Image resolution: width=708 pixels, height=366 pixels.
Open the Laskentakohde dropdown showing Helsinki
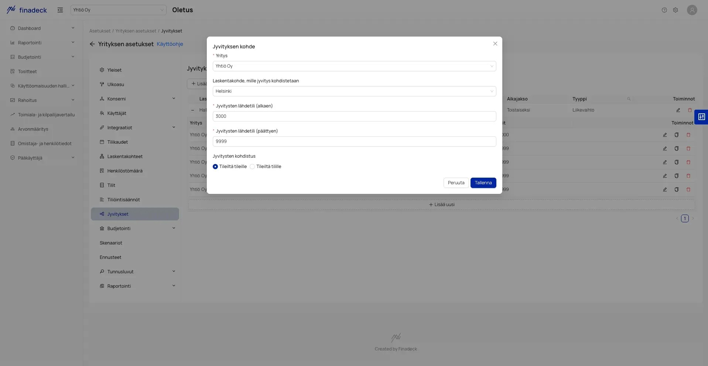354,91
